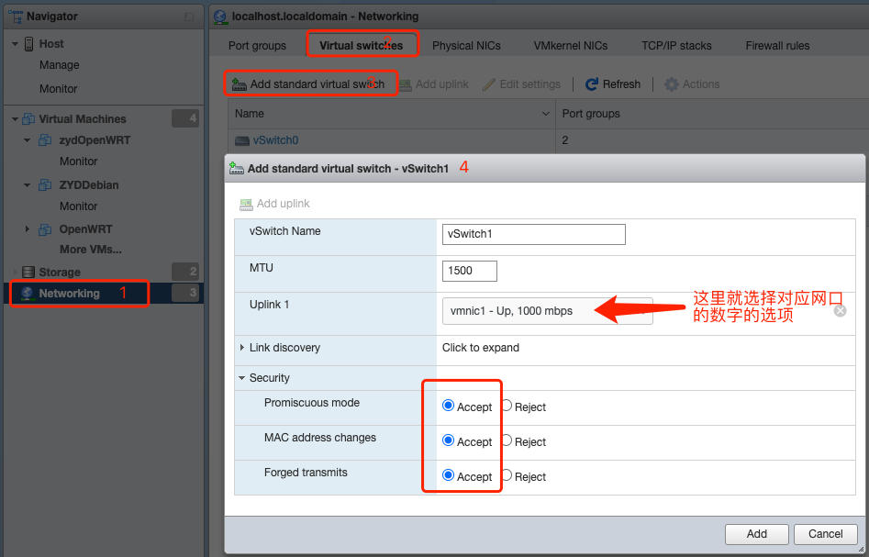Click the Navigator panel collapse icon

pos(189,17)
